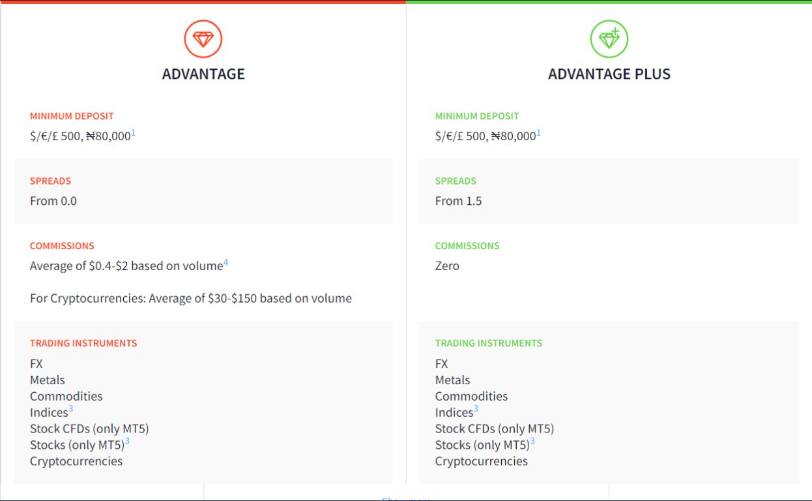Open footnote 4 next to commissions volume text
812x501 pixels.
click(226, 263)
